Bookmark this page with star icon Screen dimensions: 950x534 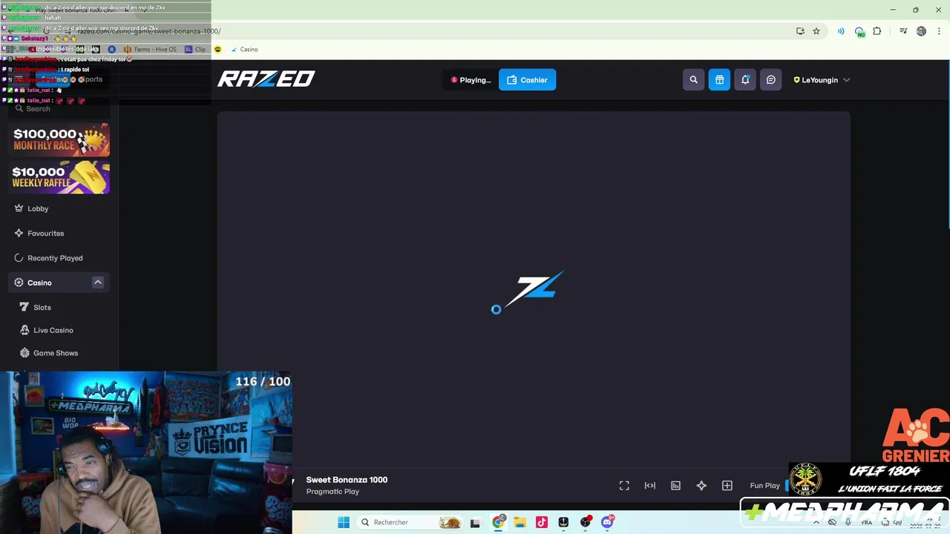tap(816, 31)
